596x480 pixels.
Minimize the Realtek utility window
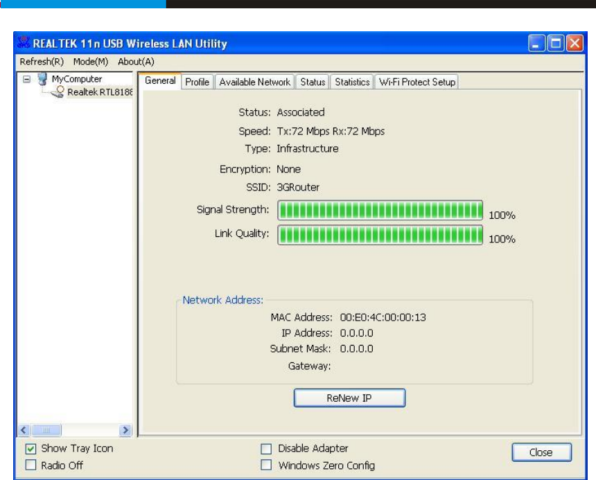tap(536, 44)
